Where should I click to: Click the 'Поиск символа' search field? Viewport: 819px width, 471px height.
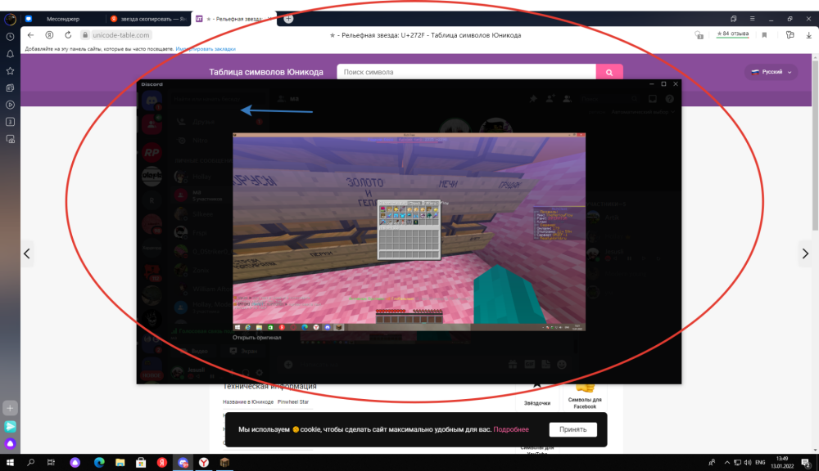[x=466, y=72]
